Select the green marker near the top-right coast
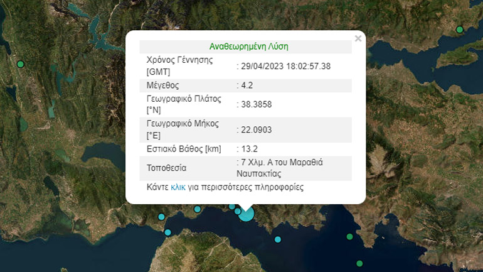The image size is (483, 272). coord(460,30)
